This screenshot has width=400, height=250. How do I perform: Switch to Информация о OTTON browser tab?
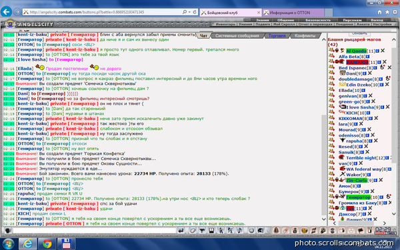[293, 13]
